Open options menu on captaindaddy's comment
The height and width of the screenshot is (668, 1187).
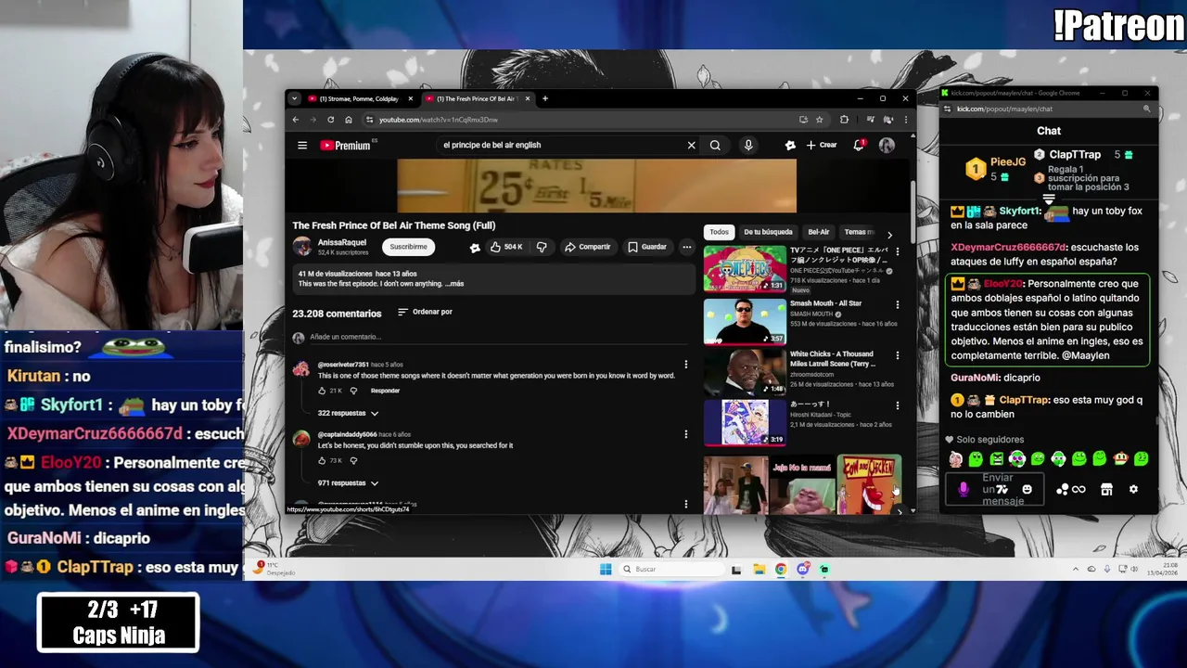[x=686, y=434]
